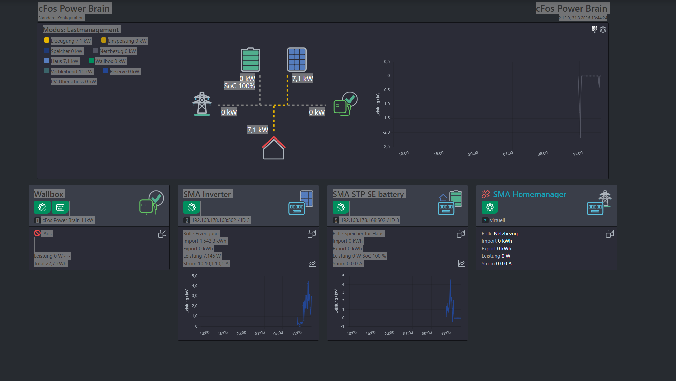676x381 pixels.
Task: Click the cFos Power Brain header title
Action: click(x=74, y=8)
